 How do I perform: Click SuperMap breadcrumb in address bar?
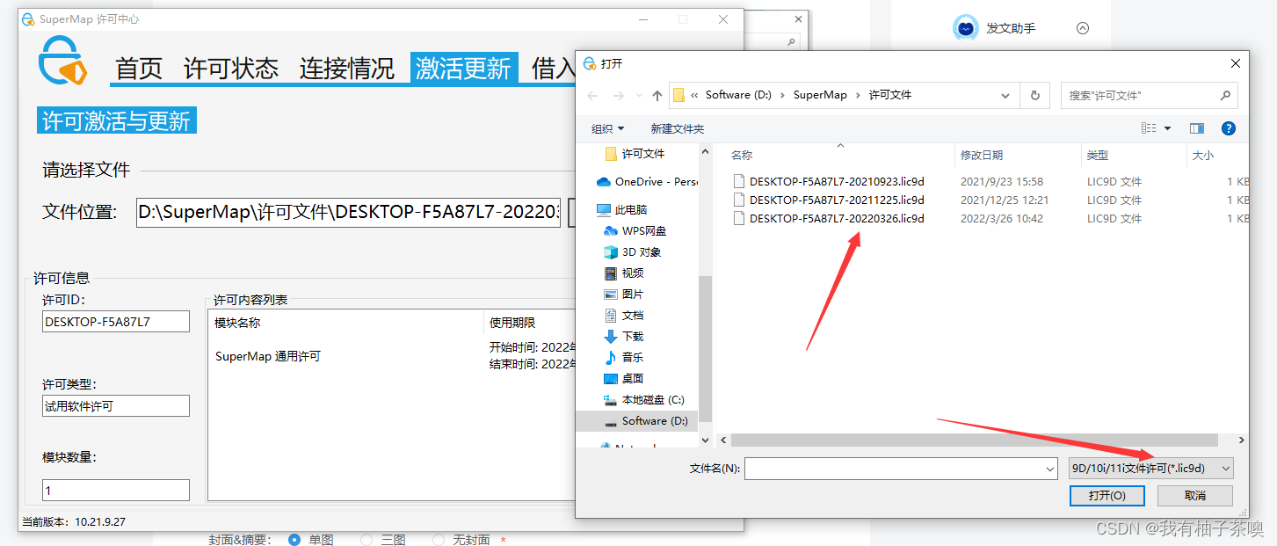pos(820,95)
